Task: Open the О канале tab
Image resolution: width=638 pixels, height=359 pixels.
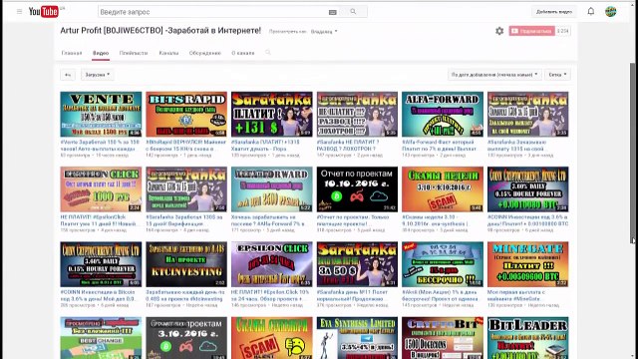Action: click(x=243, y=53)
